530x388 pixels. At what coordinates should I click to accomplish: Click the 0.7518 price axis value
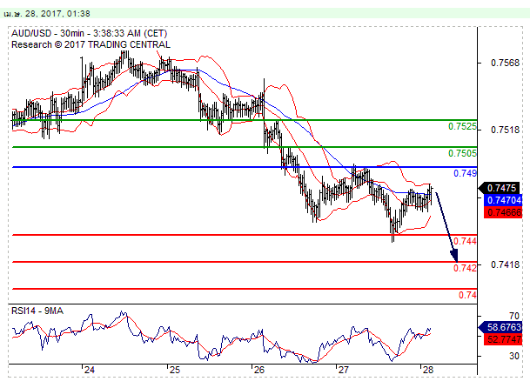coord(505,130)
